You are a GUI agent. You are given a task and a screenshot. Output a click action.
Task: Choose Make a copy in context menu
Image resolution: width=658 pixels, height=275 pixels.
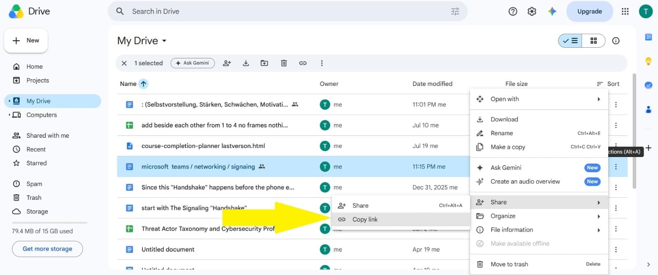coord(539,147)
